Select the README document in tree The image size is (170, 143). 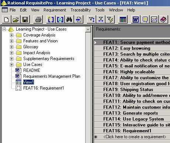click(32, 70)
